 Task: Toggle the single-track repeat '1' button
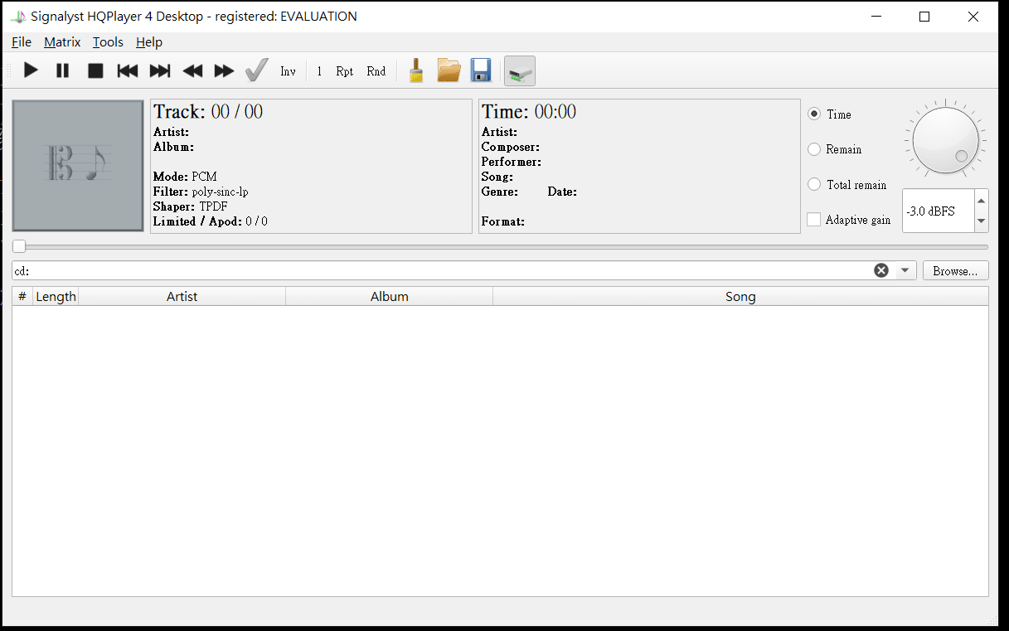point(319,71)
